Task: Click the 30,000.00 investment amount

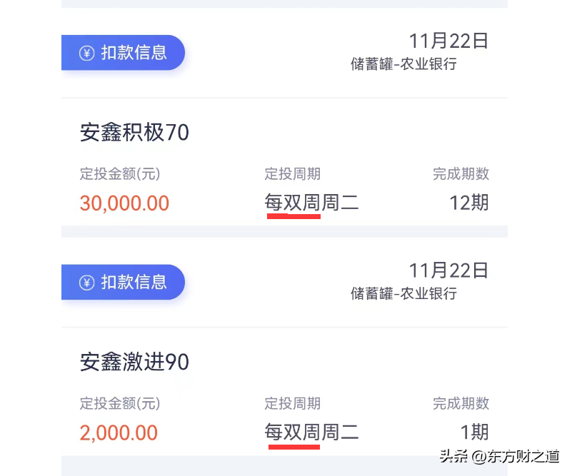Action: (124, 203)
